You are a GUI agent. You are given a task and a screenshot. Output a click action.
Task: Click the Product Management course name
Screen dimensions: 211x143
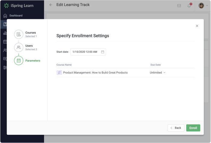point(96,73)
